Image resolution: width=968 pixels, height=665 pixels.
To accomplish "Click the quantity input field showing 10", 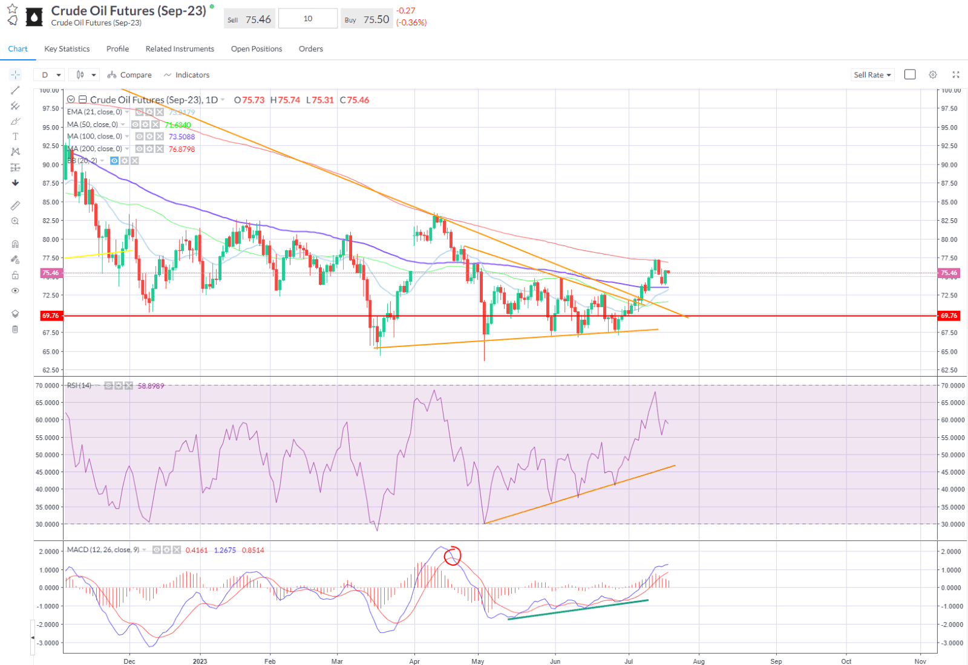I will coord(308,19).
